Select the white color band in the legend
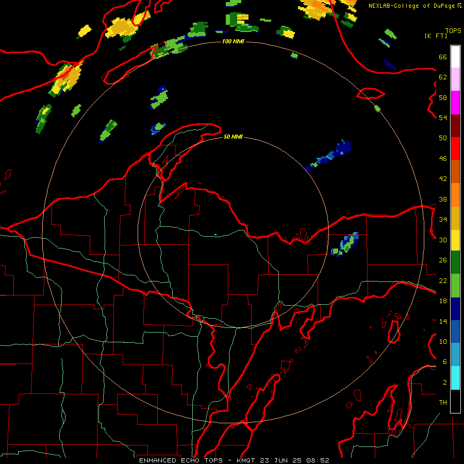The width and height of the screenshot is (464, 464). coord(455,57)
